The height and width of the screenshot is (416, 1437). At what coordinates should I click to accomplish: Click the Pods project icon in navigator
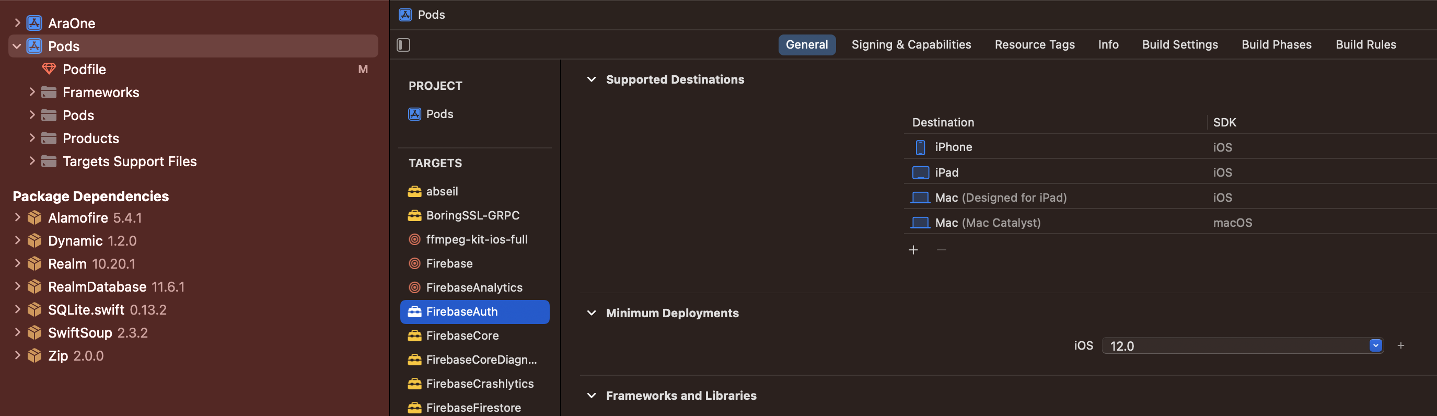coord(34,45)
